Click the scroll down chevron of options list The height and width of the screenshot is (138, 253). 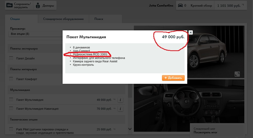click(130, 129)
